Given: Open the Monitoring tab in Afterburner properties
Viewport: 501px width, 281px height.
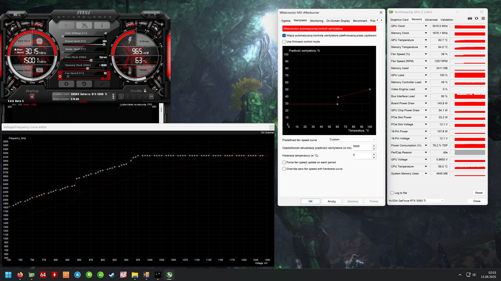Looking at the screenshot, I should pos(317,21).
